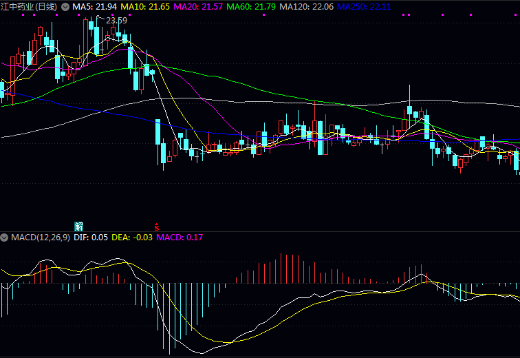
Task: Click the 解 event marker icon
Action: pyautogui.click(x=79, y=226)
